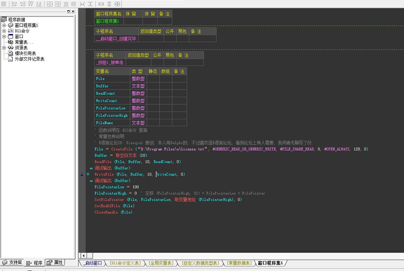Expand the Dll命令 tree node

pos(4,31)
